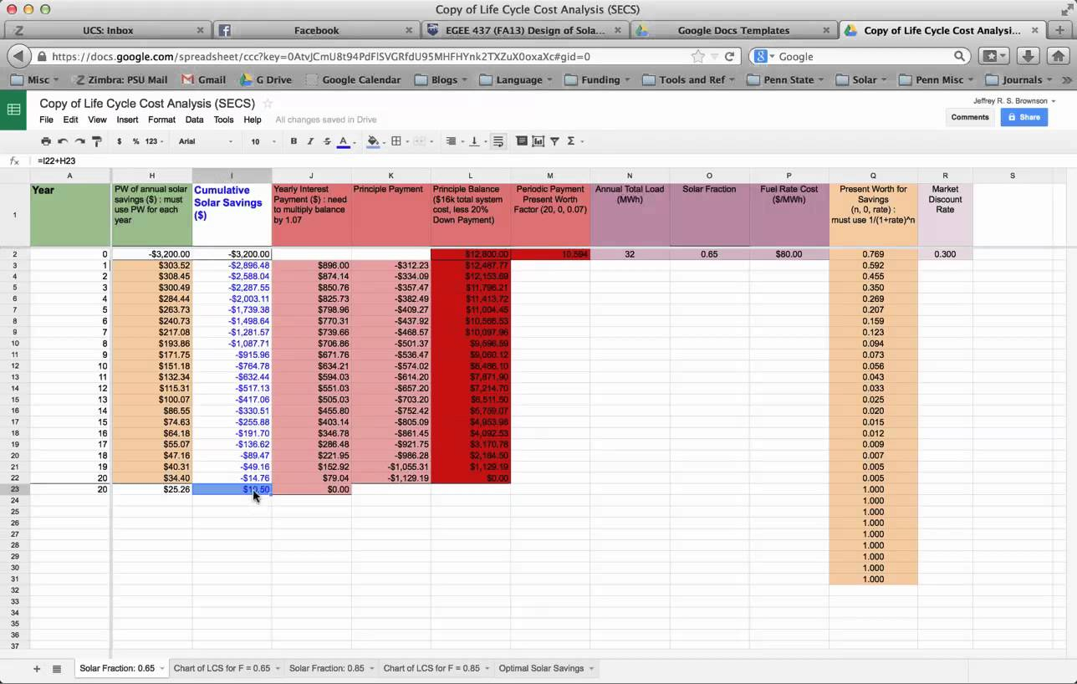Open the Functions (sigma) tool
The height and width of the screenshot is (684, 1077).
click(x=569, y=140)
